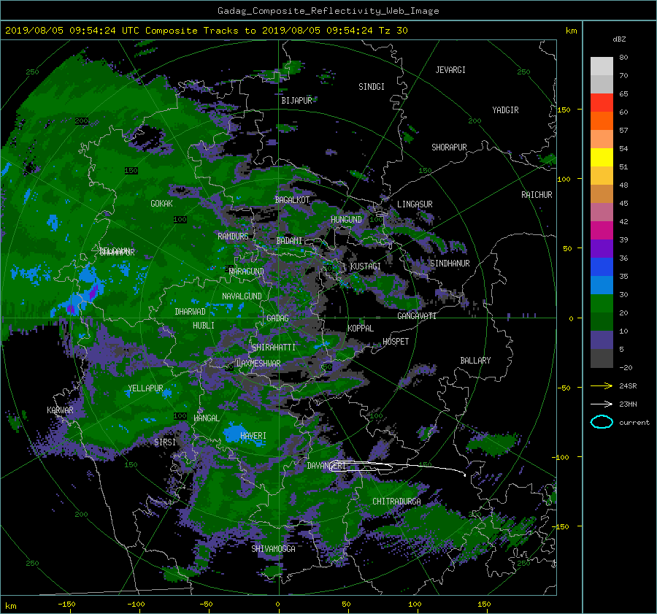Pick the white 80 dBZ legend swatch
Viewport: 657px width, 614px height.
602,66
